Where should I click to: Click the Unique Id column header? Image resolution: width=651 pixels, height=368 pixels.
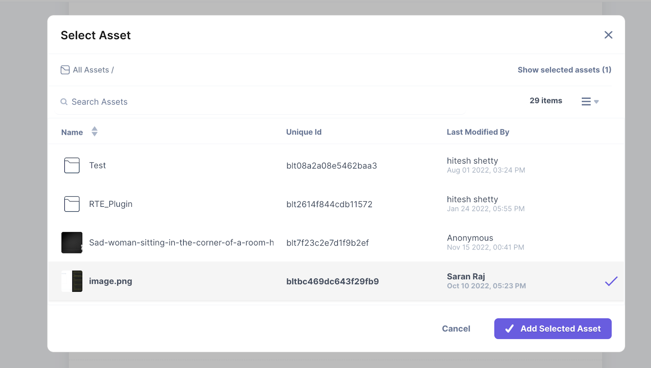304,132
